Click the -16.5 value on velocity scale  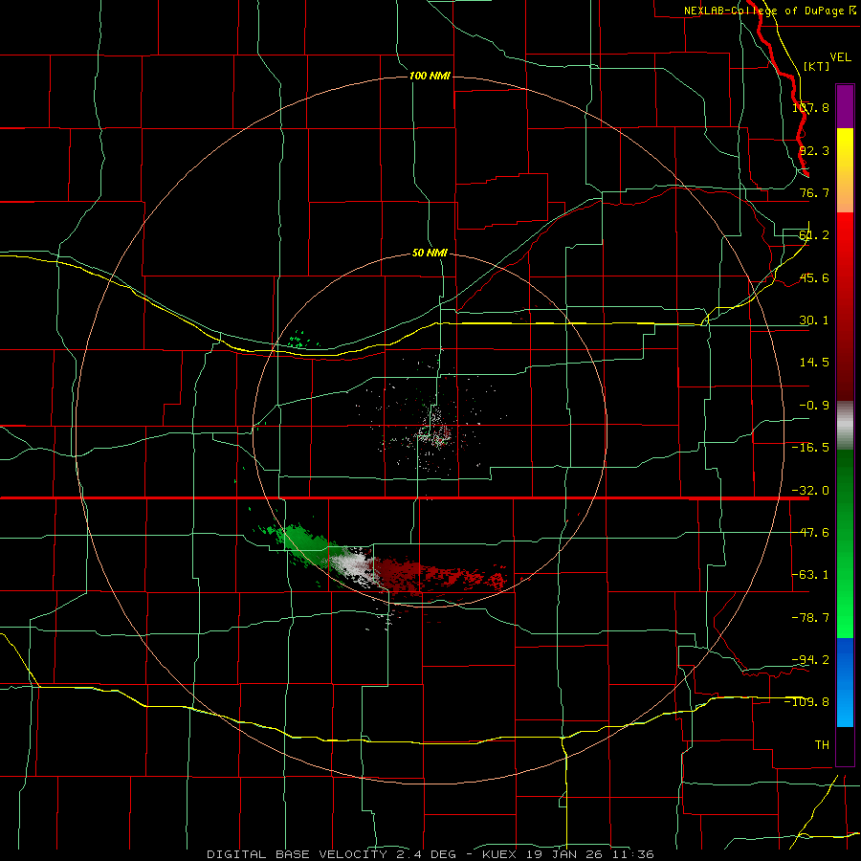click(x=810, y=448)
